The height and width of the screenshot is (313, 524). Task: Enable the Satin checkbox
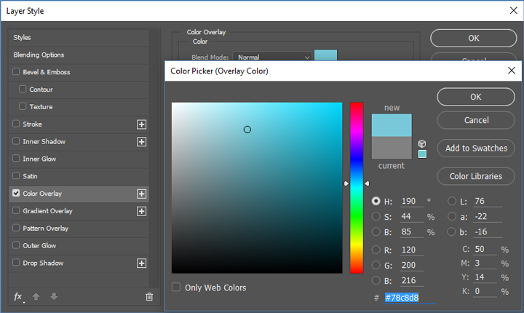16,175
